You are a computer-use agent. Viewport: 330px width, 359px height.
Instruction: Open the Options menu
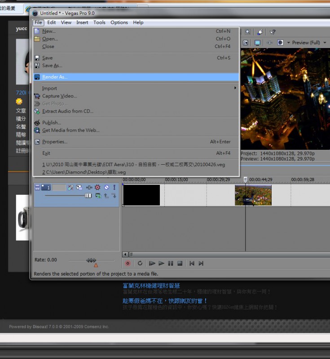(x=119, y=22)
